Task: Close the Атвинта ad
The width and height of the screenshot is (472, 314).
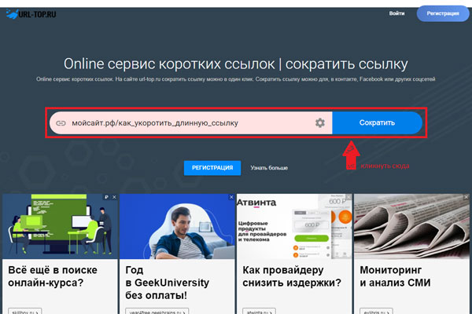Action: click(x=348, y=197)
